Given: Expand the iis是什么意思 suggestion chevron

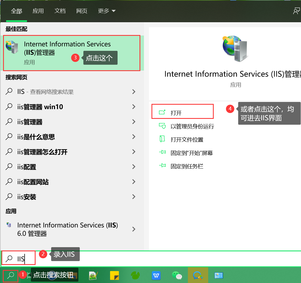Looking at the screenshot, I should [x=134, y=137].
